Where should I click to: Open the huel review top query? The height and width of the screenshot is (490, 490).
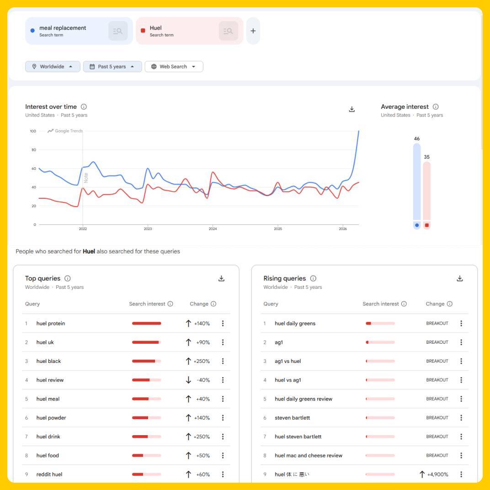[x=50, y=380]
